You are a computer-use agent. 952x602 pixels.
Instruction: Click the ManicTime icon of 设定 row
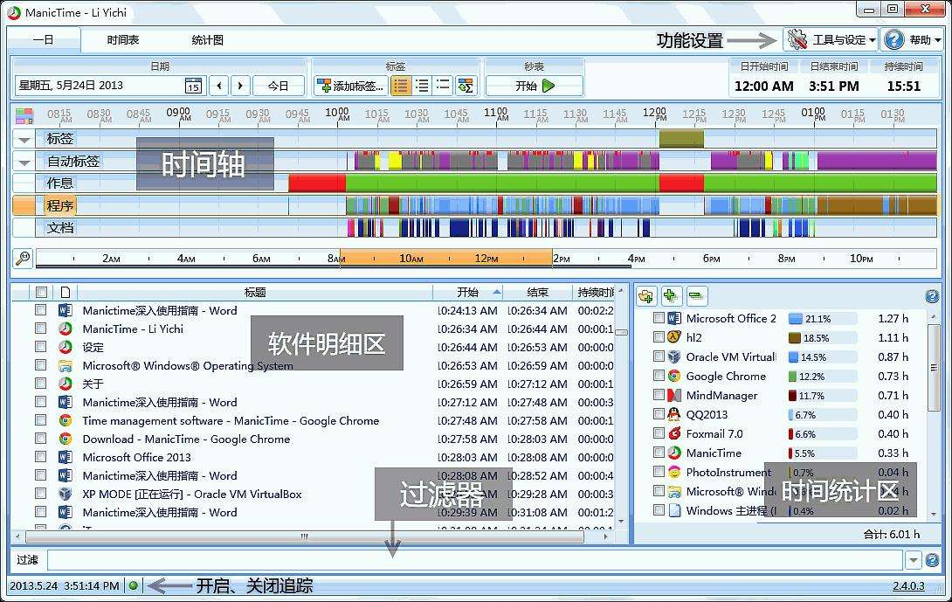(x=65, y=347)
